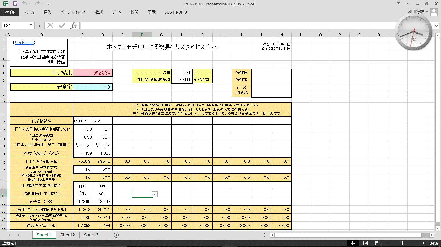Open dropdown arrow beside cell F21
This screenshot has width=441, height=247.
tap(155, 194)
